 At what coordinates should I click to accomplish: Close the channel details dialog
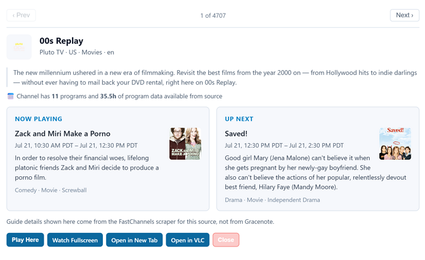point(226,240)
